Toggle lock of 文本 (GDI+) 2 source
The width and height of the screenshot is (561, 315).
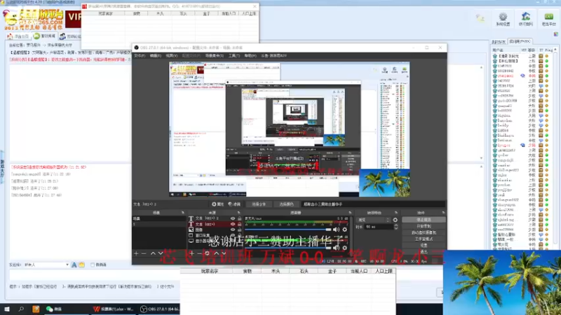tap(239, 218)
